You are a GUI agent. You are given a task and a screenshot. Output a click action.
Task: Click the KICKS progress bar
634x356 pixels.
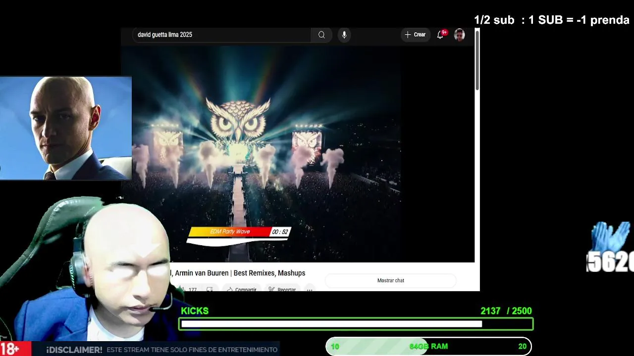click(356, 324)
